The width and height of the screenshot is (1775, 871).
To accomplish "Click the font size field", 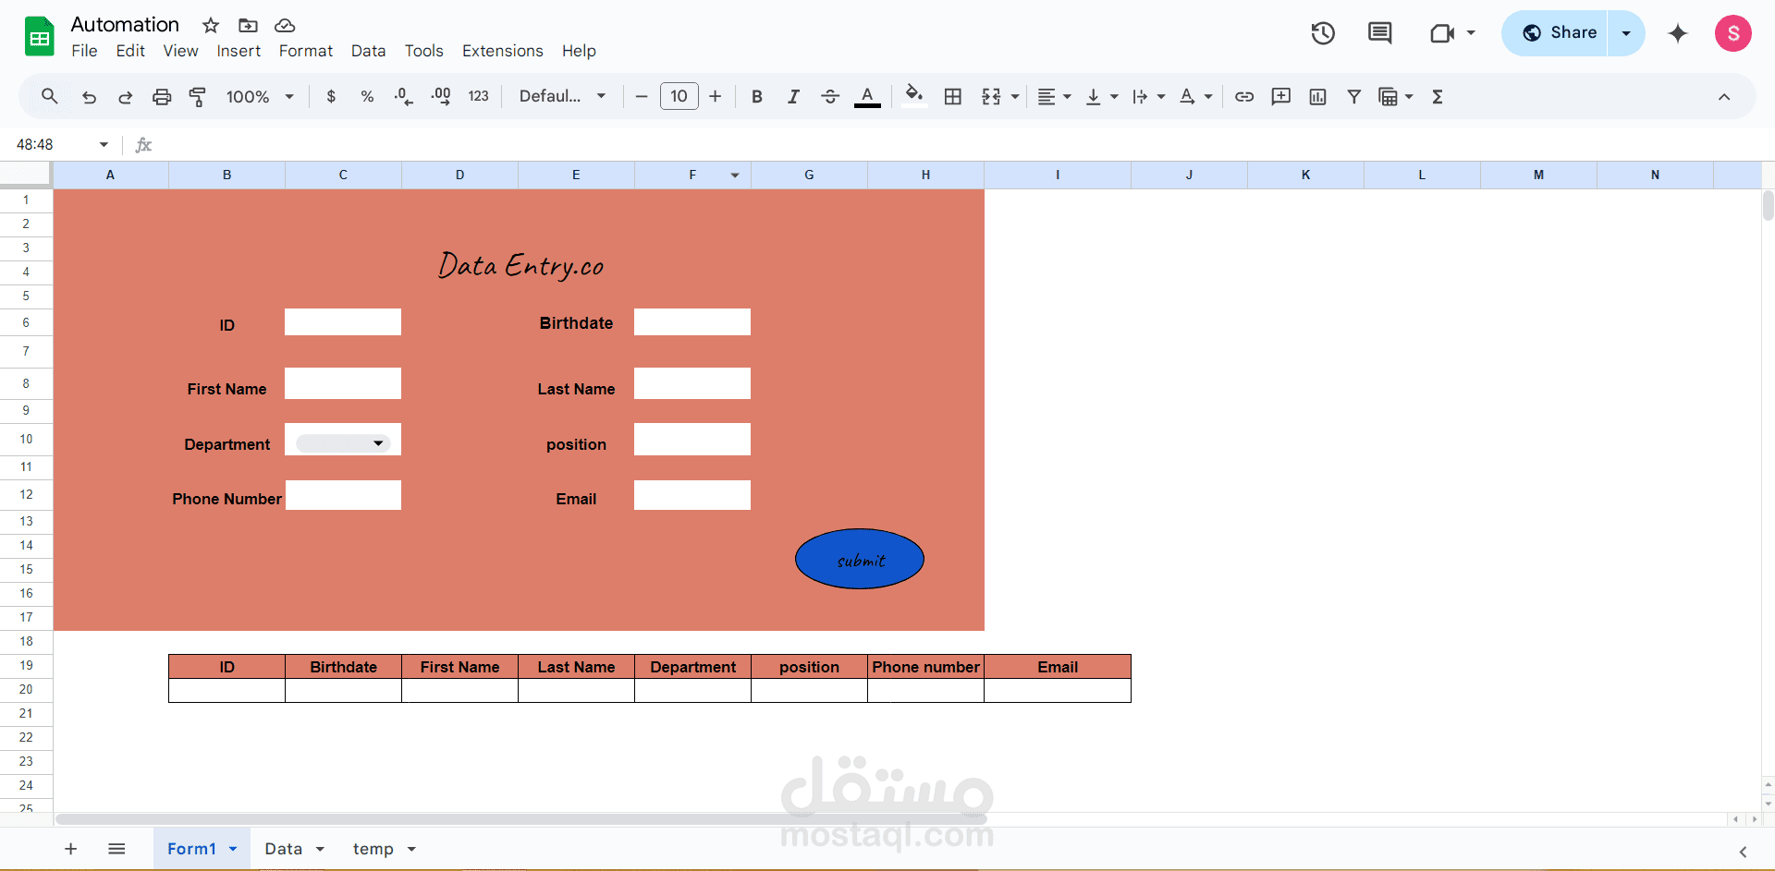I will coord(679,97).
